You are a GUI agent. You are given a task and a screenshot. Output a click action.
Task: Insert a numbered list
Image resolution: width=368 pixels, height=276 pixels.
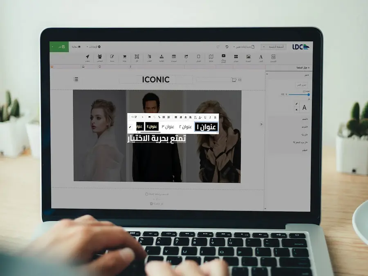[x=168, y=117]
